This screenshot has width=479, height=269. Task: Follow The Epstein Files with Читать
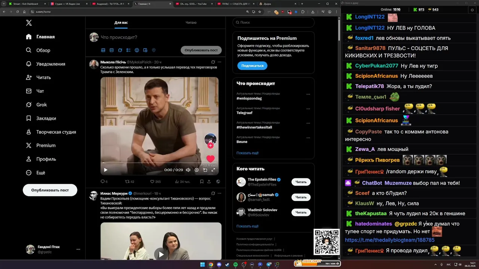coord(301,182)
